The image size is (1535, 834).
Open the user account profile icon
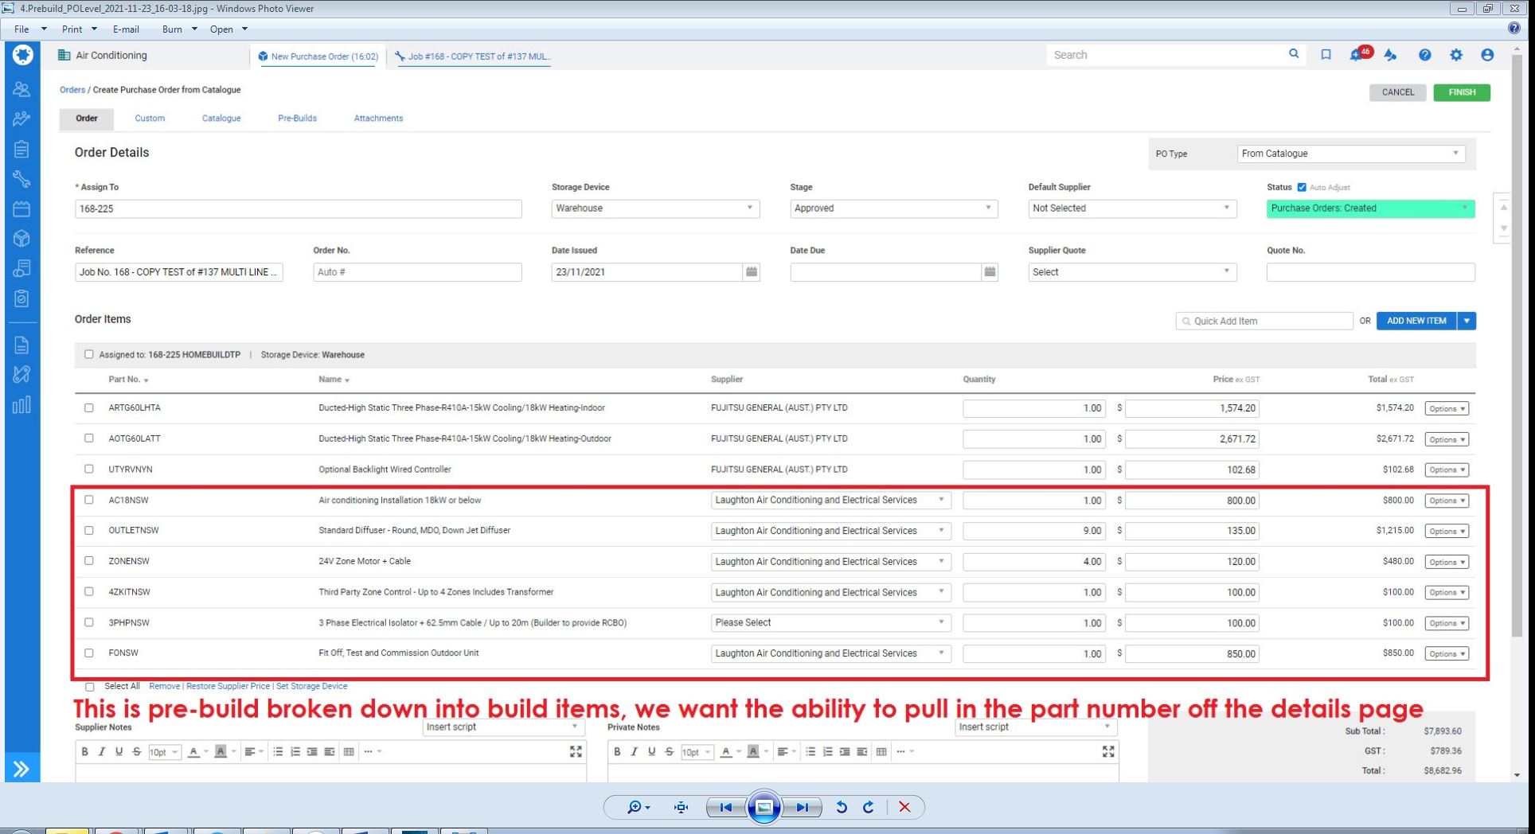1487,55
